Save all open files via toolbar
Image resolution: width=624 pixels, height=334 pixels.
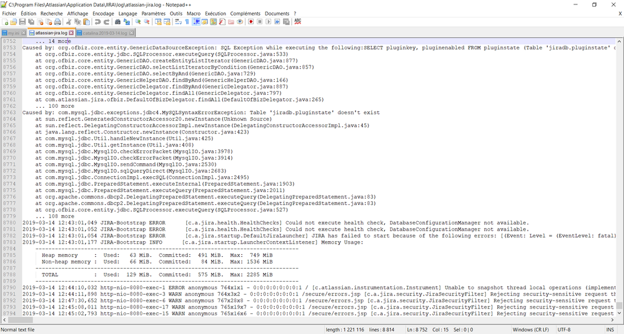click(x=31, y=21)
